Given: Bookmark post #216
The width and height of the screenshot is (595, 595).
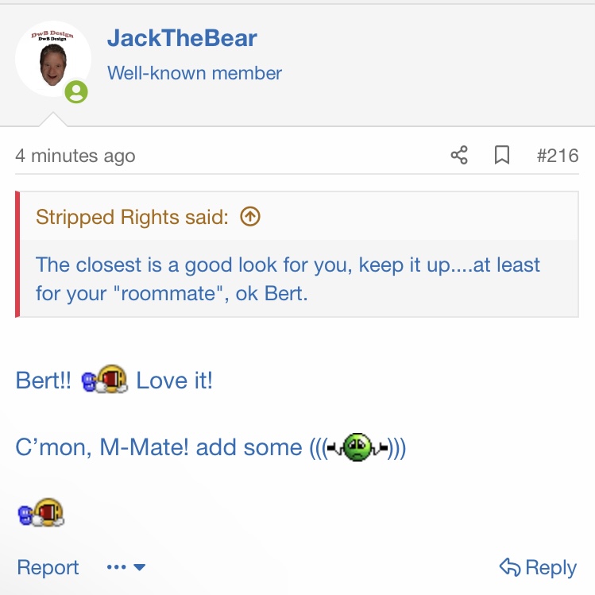Looking at the screenshot, I should (502, 155).
